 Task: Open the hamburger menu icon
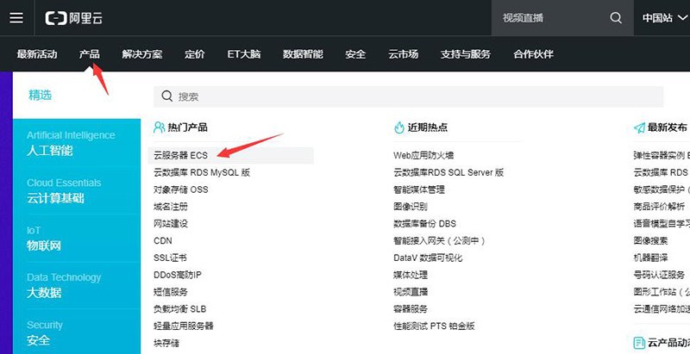coord(16,18)
